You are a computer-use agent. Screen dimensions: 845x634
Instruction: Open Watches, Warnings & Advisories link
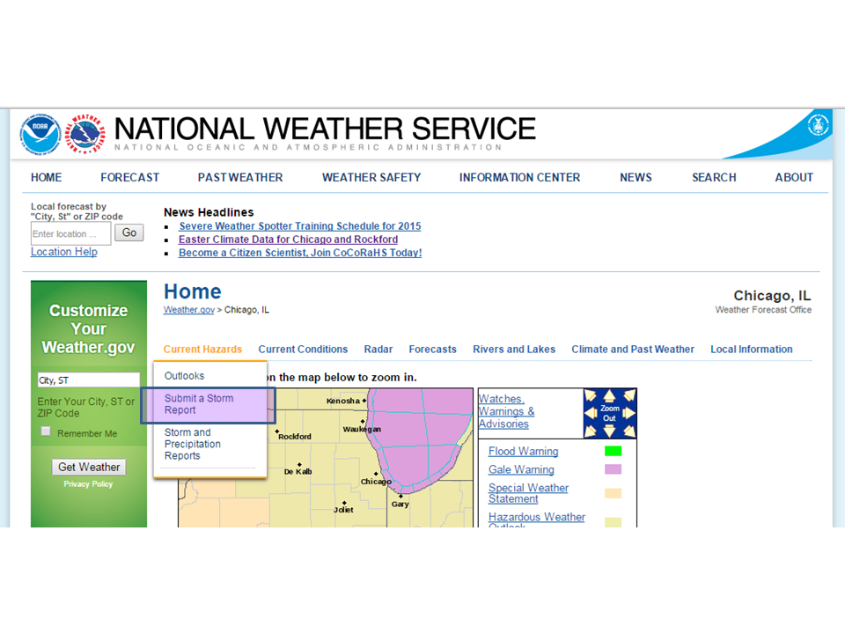(x=506, y=411)
